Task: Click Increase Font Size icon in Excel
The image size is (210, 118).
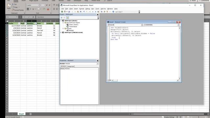Action: point(47,5)
